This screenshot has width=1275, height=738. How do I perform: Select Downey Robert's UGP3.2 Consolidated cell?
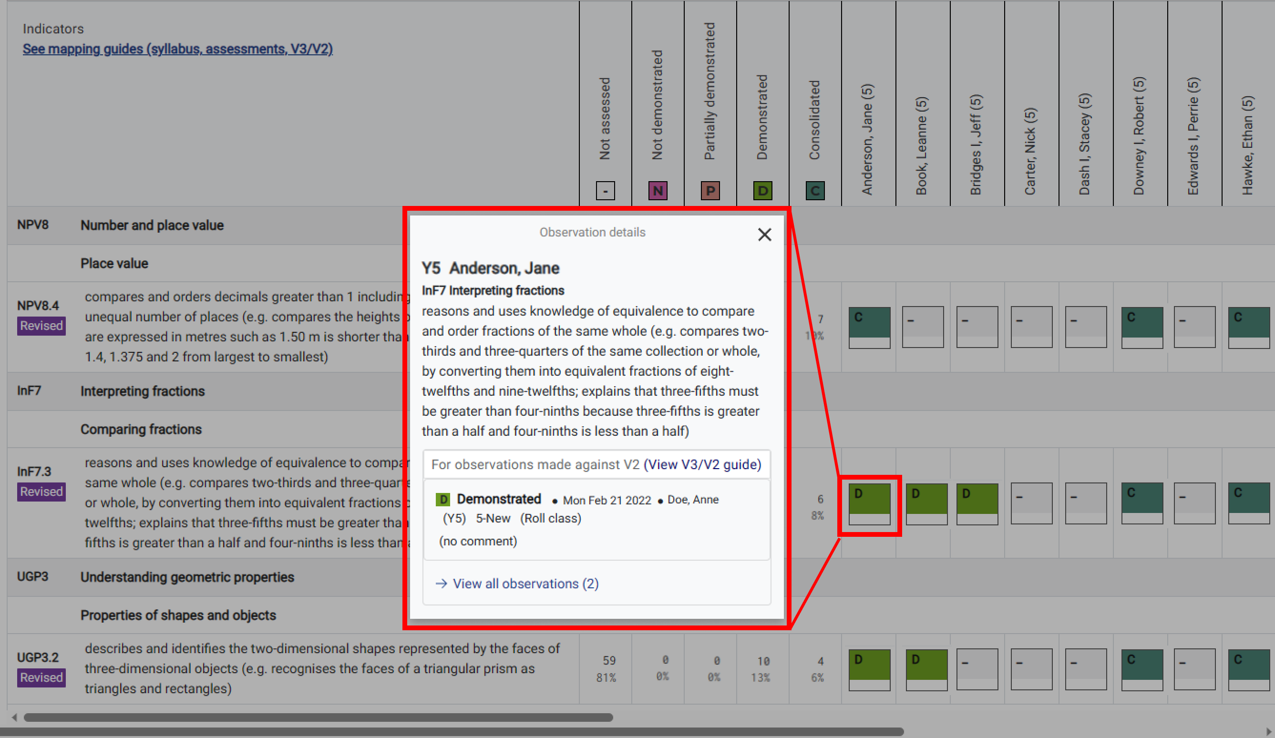(x=1141, y=669)
